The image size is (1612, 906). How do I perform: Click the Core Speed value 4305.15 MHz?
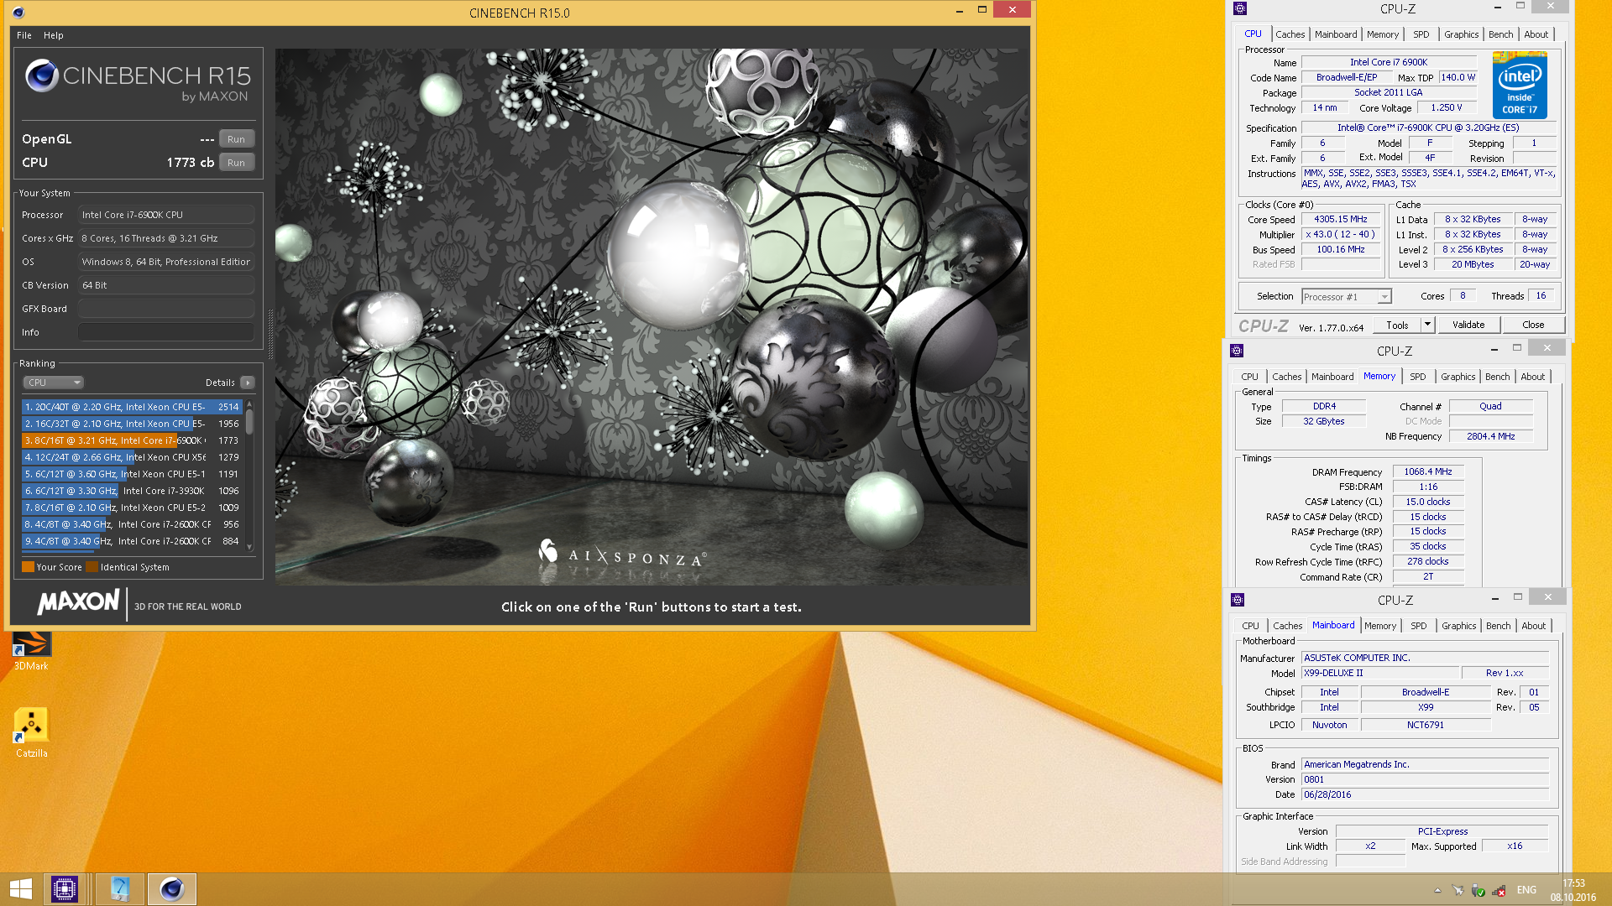pos(1341,219)
